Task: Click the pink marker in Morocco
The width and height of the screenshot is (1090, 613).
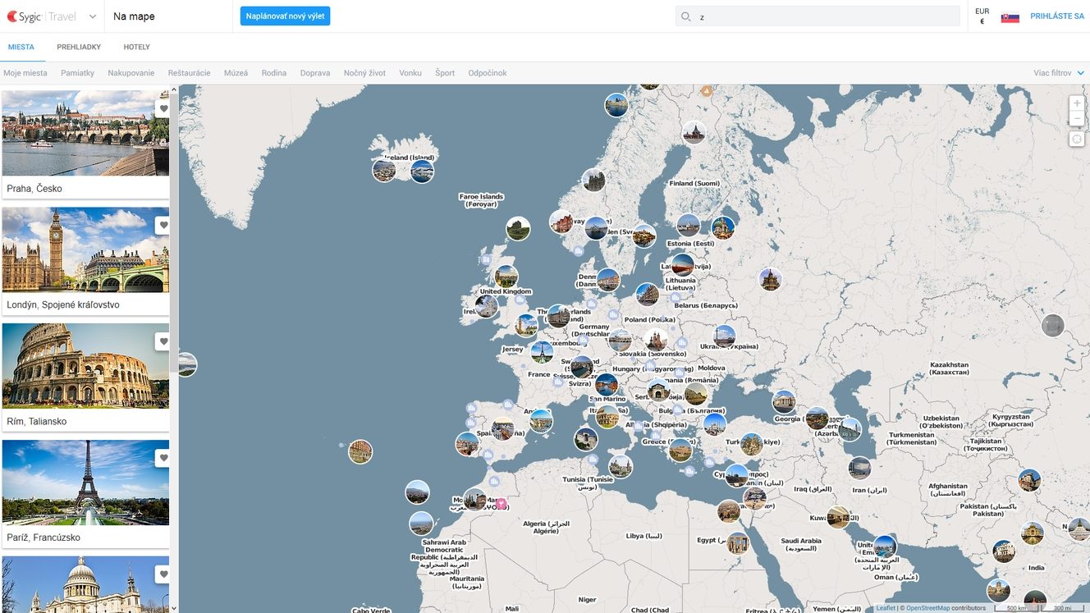Action: click(500, 504)
